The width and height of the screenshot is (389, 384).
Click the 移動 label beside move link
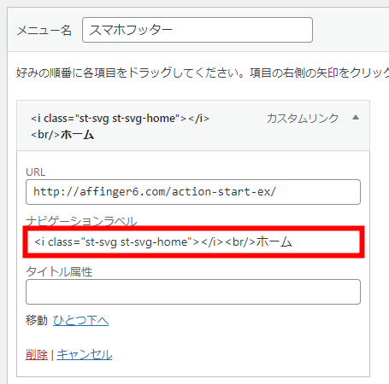click(37, 320)
